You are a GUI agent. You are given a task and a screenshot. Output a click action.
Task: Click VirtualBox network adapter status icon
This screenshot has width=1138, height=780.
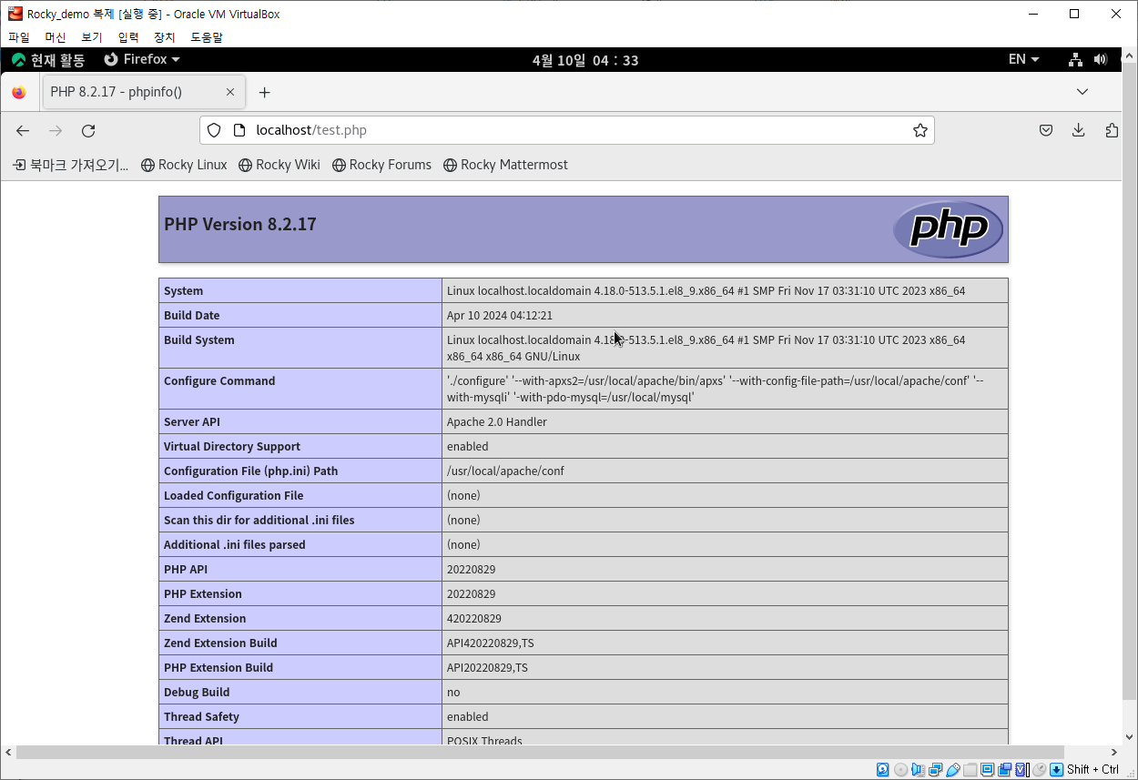(x=935, y=770)
